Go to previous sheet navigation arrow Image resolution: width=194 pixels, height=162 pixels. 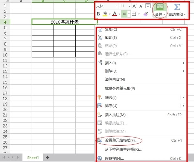(9, 157)
